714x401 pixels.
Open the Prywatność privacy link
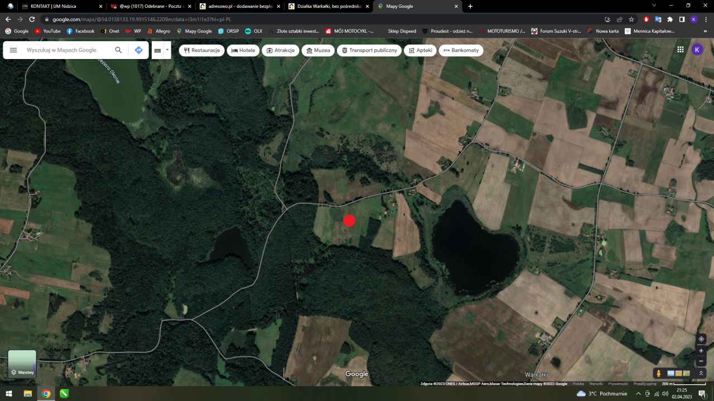coord(618,384)
